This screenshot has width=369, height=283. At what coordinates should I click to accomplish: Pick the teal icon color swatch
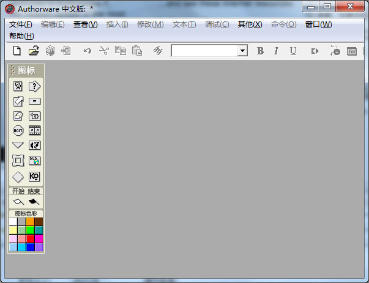click(x=39, y=230)
